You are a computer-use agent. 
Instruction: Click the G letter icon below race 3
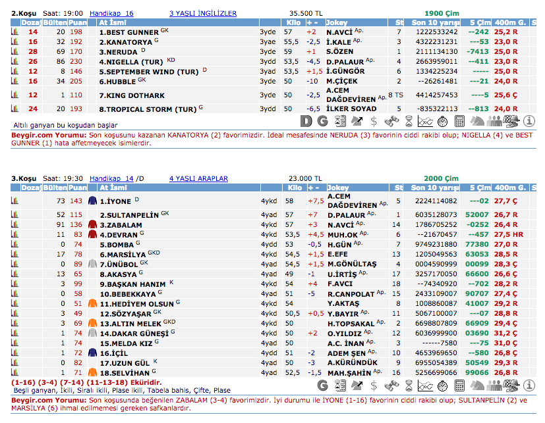click(323, 385)
